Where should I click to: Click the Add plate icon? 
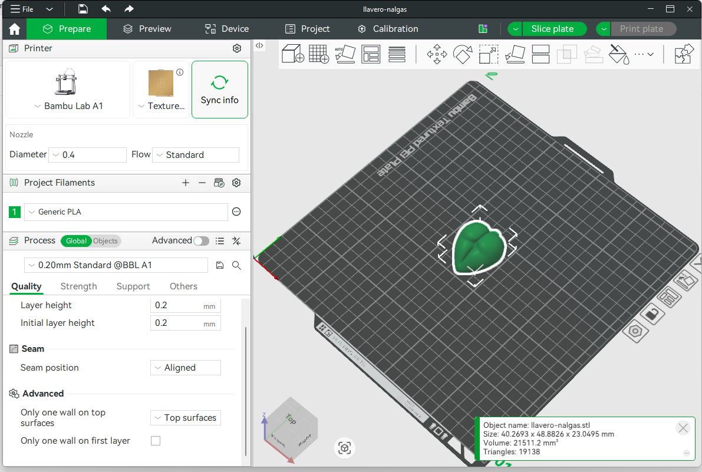pyautogui.click(x=319, y=54)
